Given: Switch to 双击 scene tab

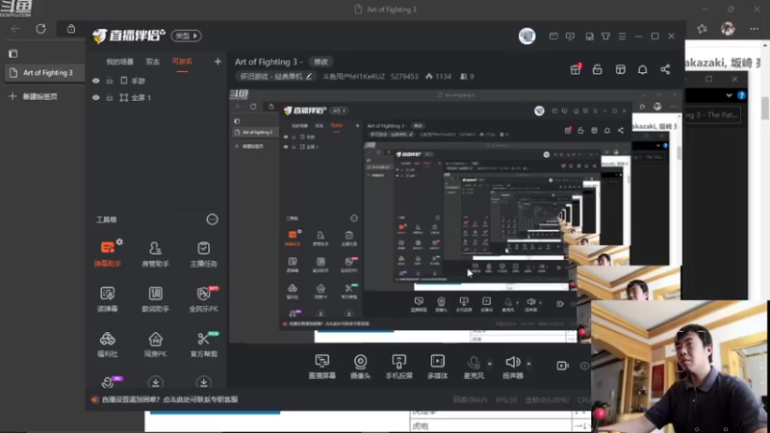Looking at the screenshot, I should coord(152,62).
